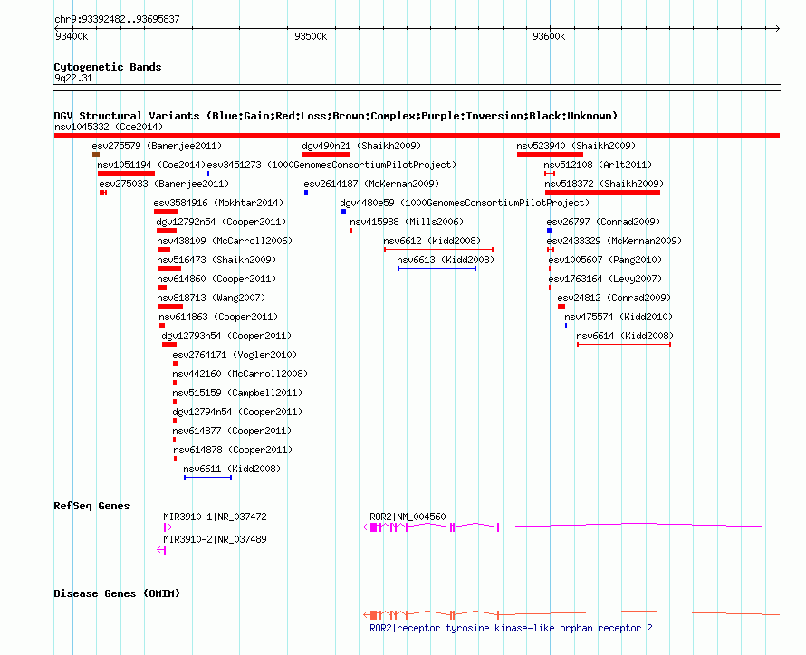Select the nsv6612 (Kidd2008) red span line
This screenshot has width=806, height=655.
pyautogui.click(x=439, y=250)
